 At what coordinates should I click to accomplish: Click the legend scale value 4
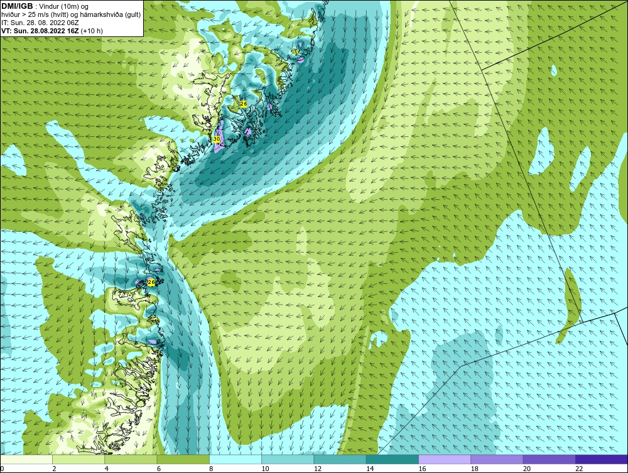pos(107,469)
